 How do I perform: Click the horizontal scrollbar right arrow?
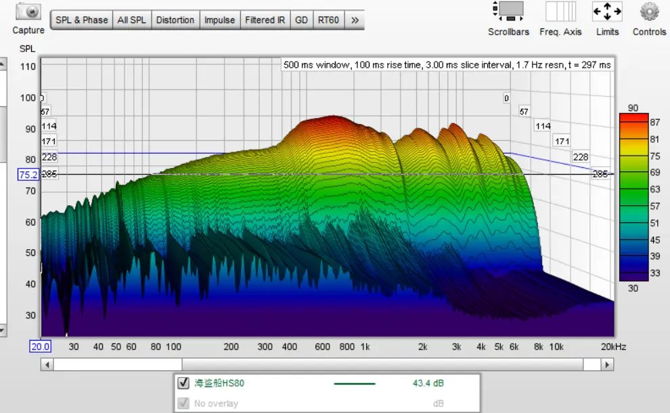tap(607, 365)
